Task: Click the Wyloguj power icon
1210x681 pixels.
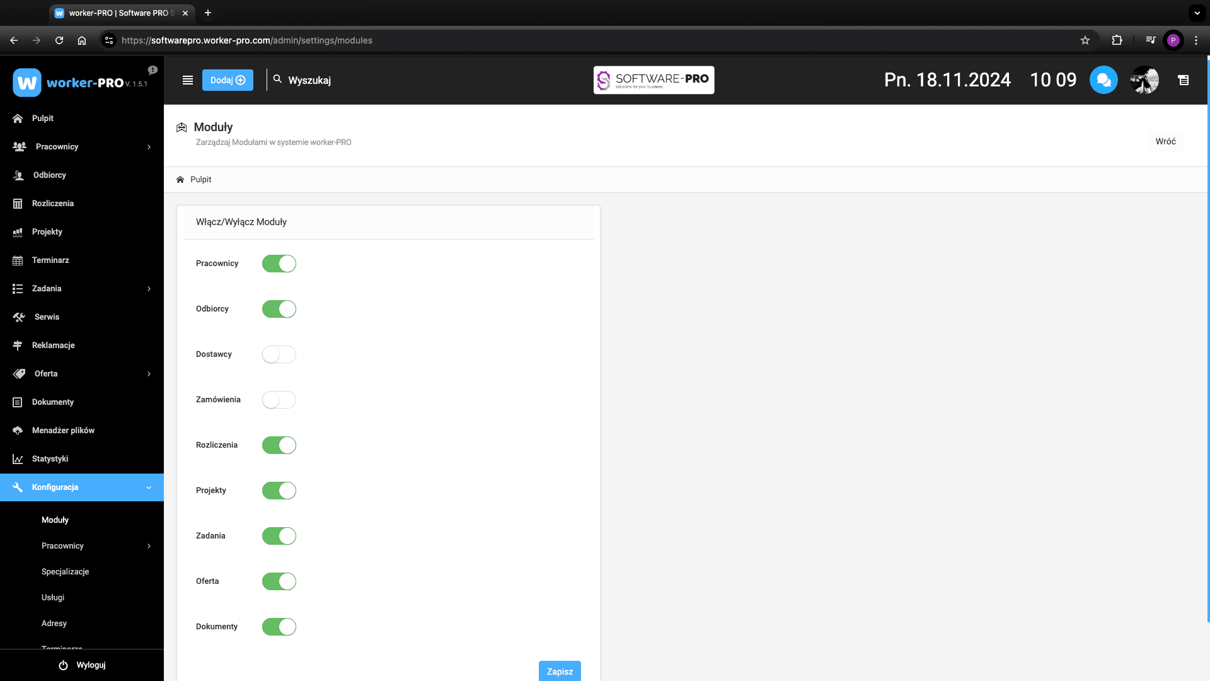Action: (x=63, y=665)
